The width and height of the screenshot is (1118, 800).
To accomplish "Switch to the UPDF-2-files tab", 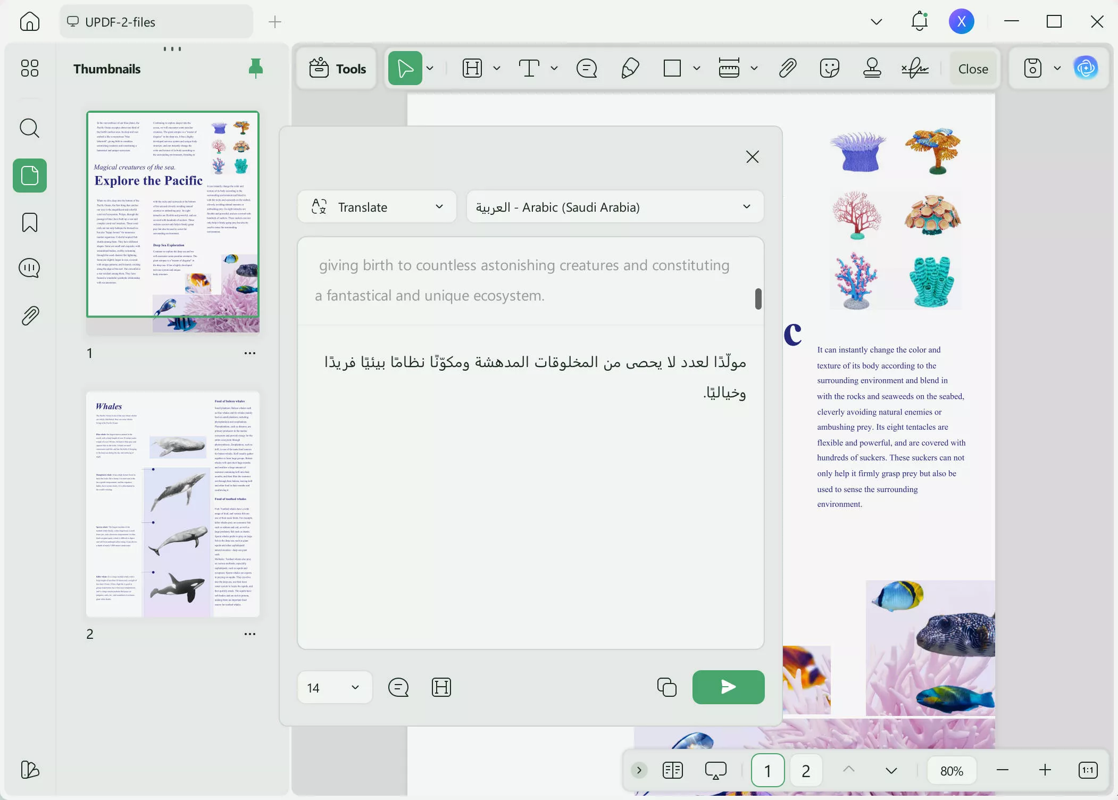I will (156, 22).
